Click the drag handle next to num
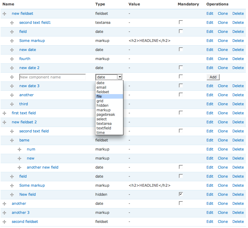Screen dimensions: 248x228 point(19,149)
